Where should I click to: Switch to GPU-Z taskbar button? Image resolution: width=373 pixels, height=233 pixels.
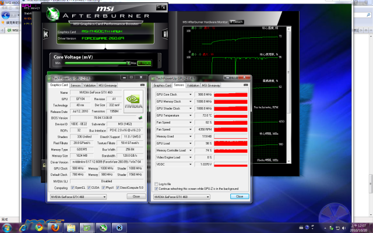(87, 228)
